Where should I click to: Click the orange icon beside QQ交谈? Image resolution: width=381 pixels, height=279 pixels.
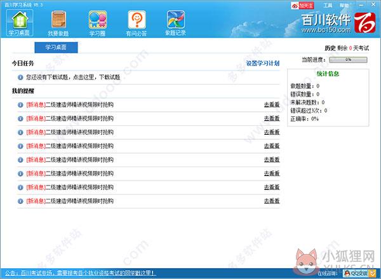pyautogui.click(x=372, y=273)
